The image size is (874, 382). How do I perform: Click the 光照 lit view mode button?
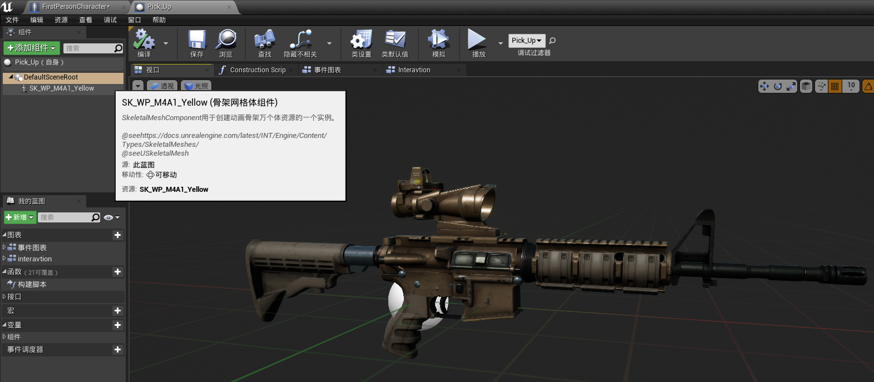point(196,86)
